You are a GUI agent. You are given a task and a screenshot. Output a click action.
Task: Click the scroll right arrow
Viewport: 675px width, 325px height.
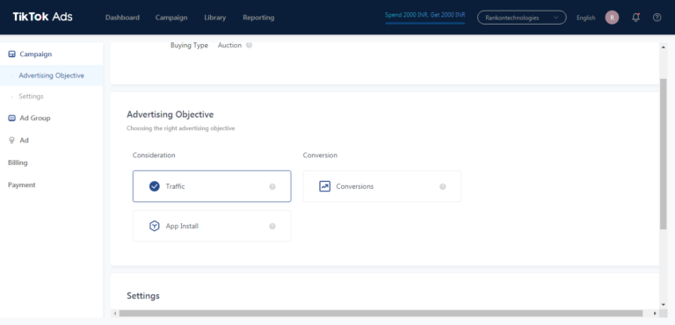[655, 314]
